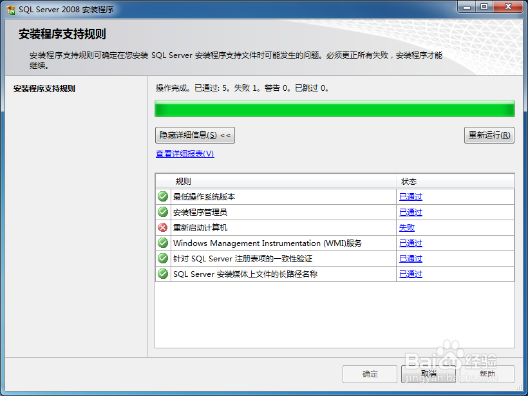Screen dimensions: 528x396
Task: Click the check icon for 安装媒体长路径名称 rule
Action: 162,274
